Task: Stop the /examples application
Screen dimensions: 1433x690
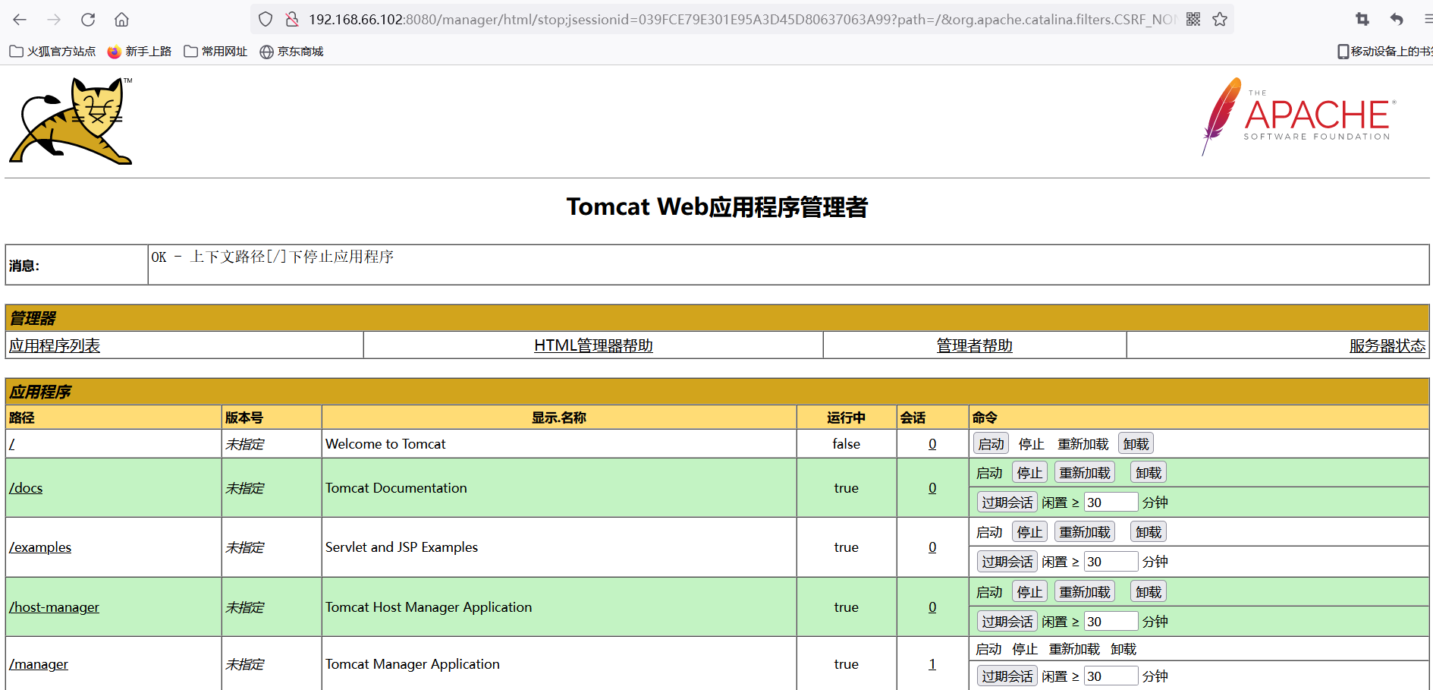Action: [1029, 532]
